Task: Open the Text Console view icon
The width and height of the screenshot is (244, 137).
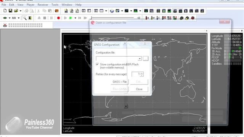Action: (x=77, y=11)
